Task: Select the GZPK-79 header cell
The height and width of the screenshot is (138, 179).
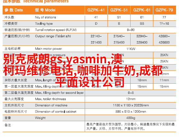Action: tap(164, 10)
